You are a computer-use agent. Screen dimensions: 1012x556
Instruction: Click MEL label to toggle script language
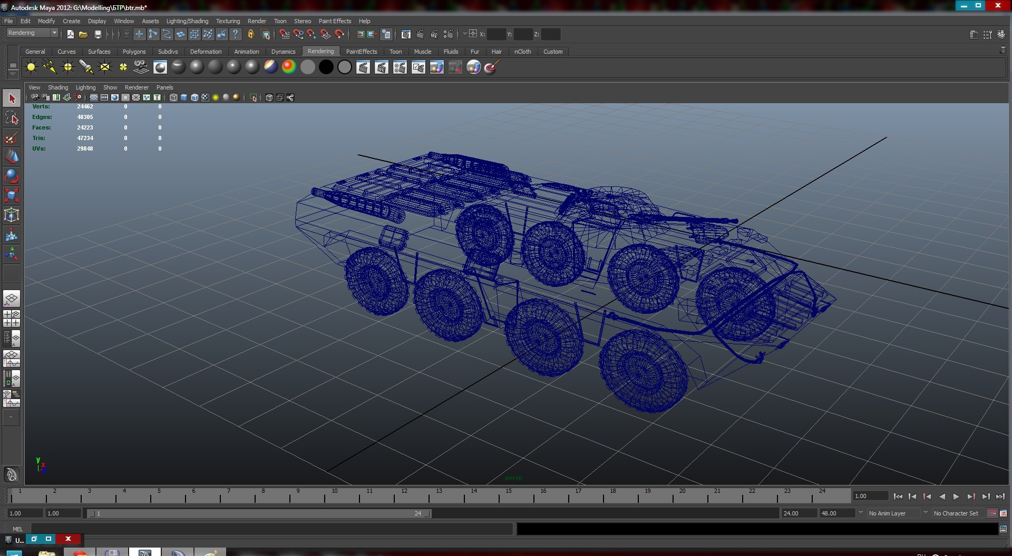[x=17, y=529]
